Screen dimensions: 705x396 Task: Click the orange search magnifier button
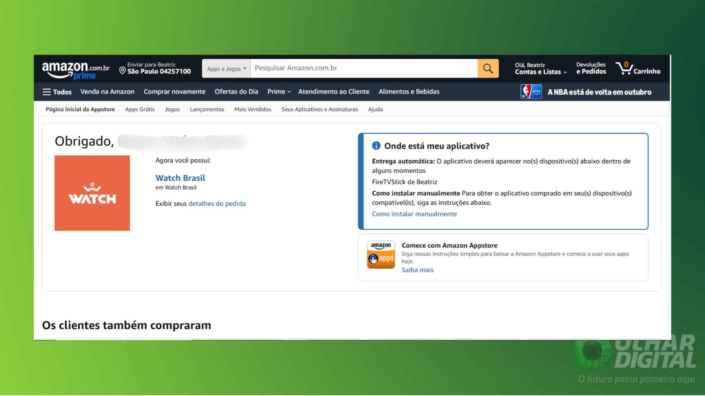pyautogui.click(x=488, y=68)
